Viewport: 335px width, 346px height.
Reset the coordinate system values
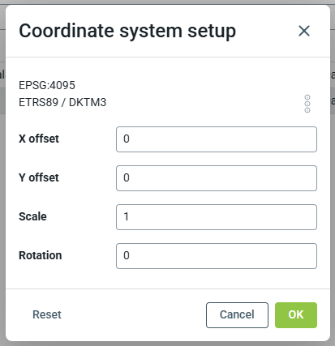click(47, 314)
